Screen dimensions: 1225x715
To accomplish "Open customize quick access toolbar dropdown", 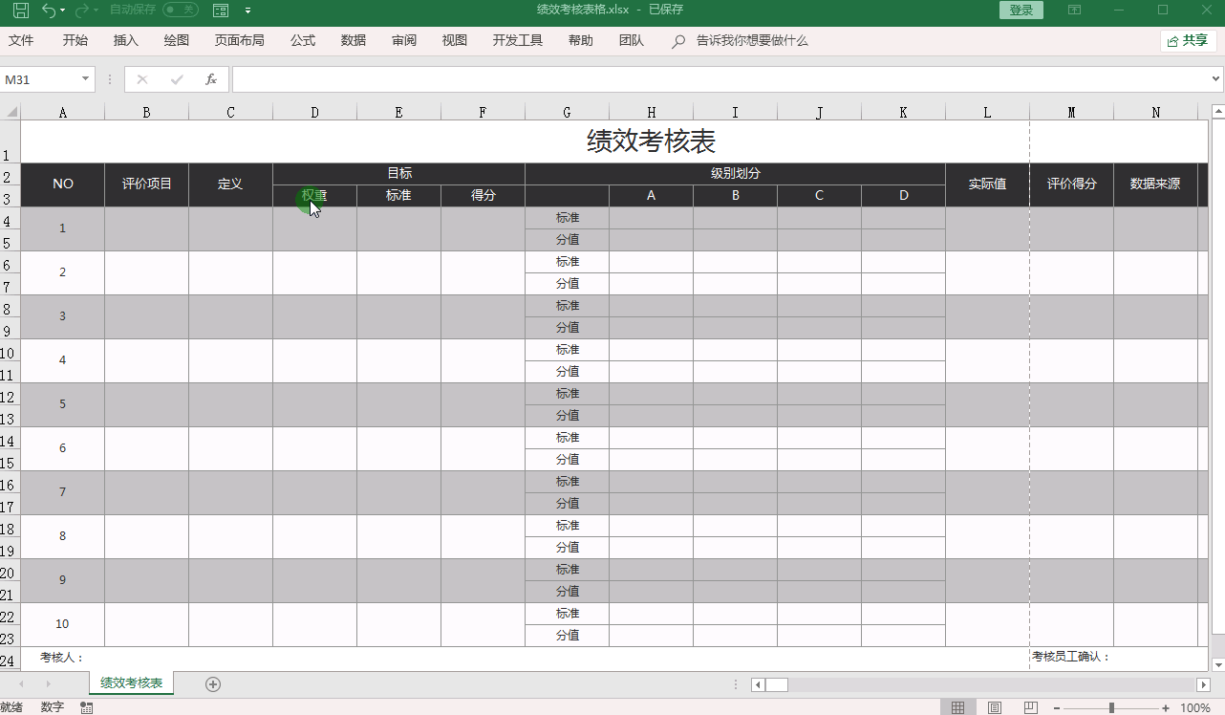I will tap(248, 11).
